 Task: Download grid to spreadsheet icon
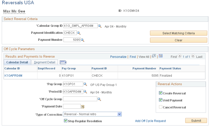pyautogui.click(x=160, y=56)
